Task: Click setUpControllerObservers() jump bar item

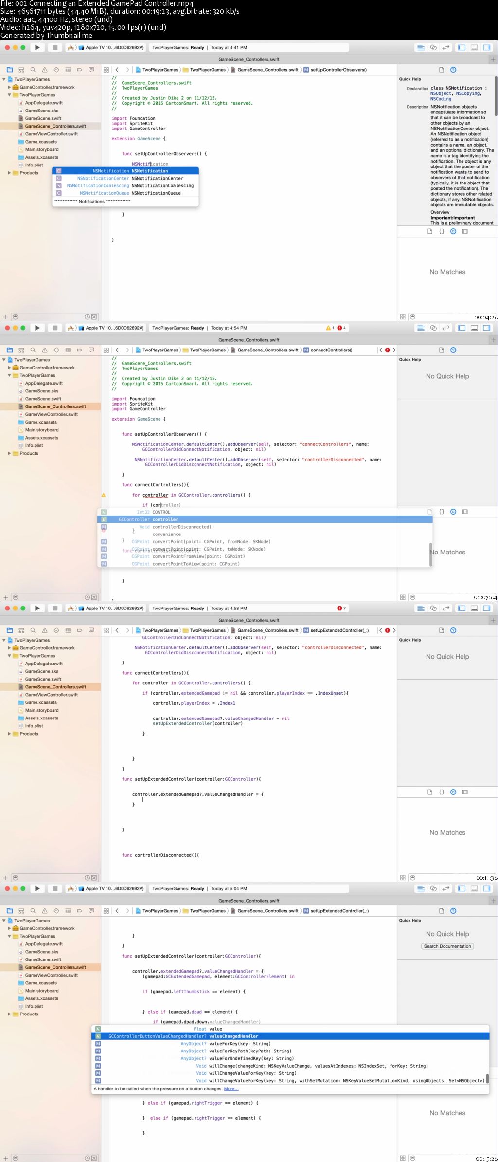Action: [336, 70]
